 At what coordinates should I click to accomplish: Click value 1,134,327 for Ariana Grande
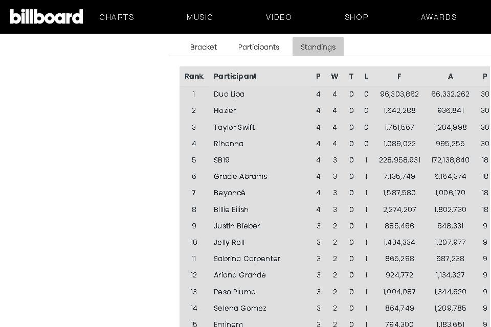(x=450, y=275)
